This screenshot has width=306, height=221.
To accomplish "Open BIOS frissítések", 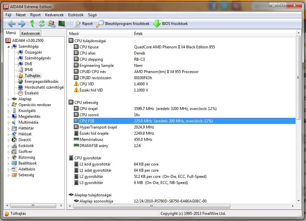I will (170, 24).
